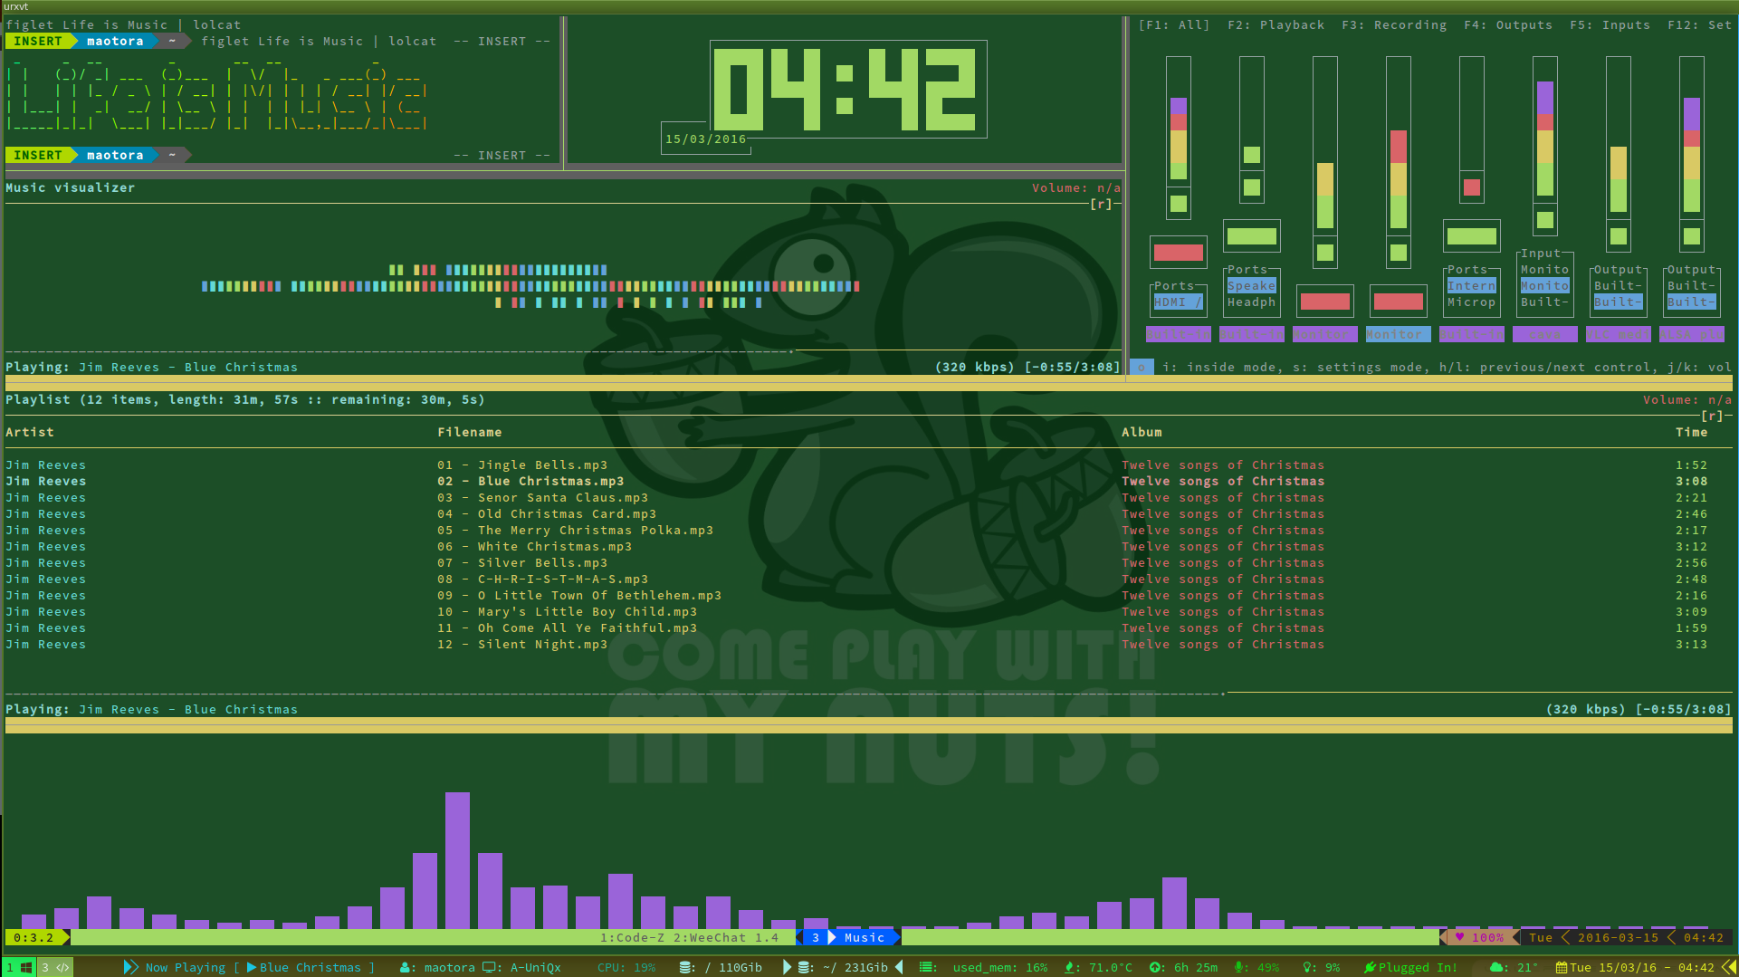Click the disk icon next to 110Gib
The image size is (1739, 977).
pyautogui.click(x=685, y=967)
